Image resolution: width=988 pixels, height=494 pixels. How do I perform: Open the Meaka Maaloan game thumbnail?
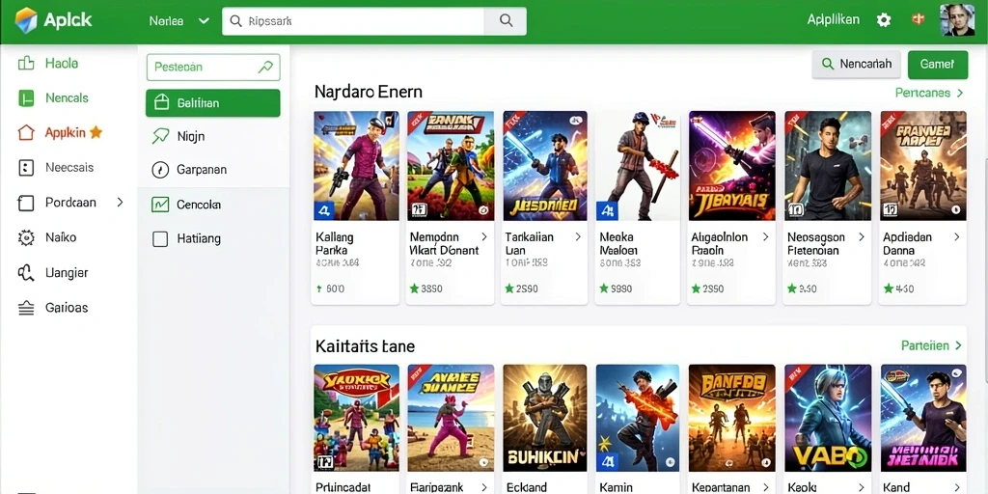(638, 166)
